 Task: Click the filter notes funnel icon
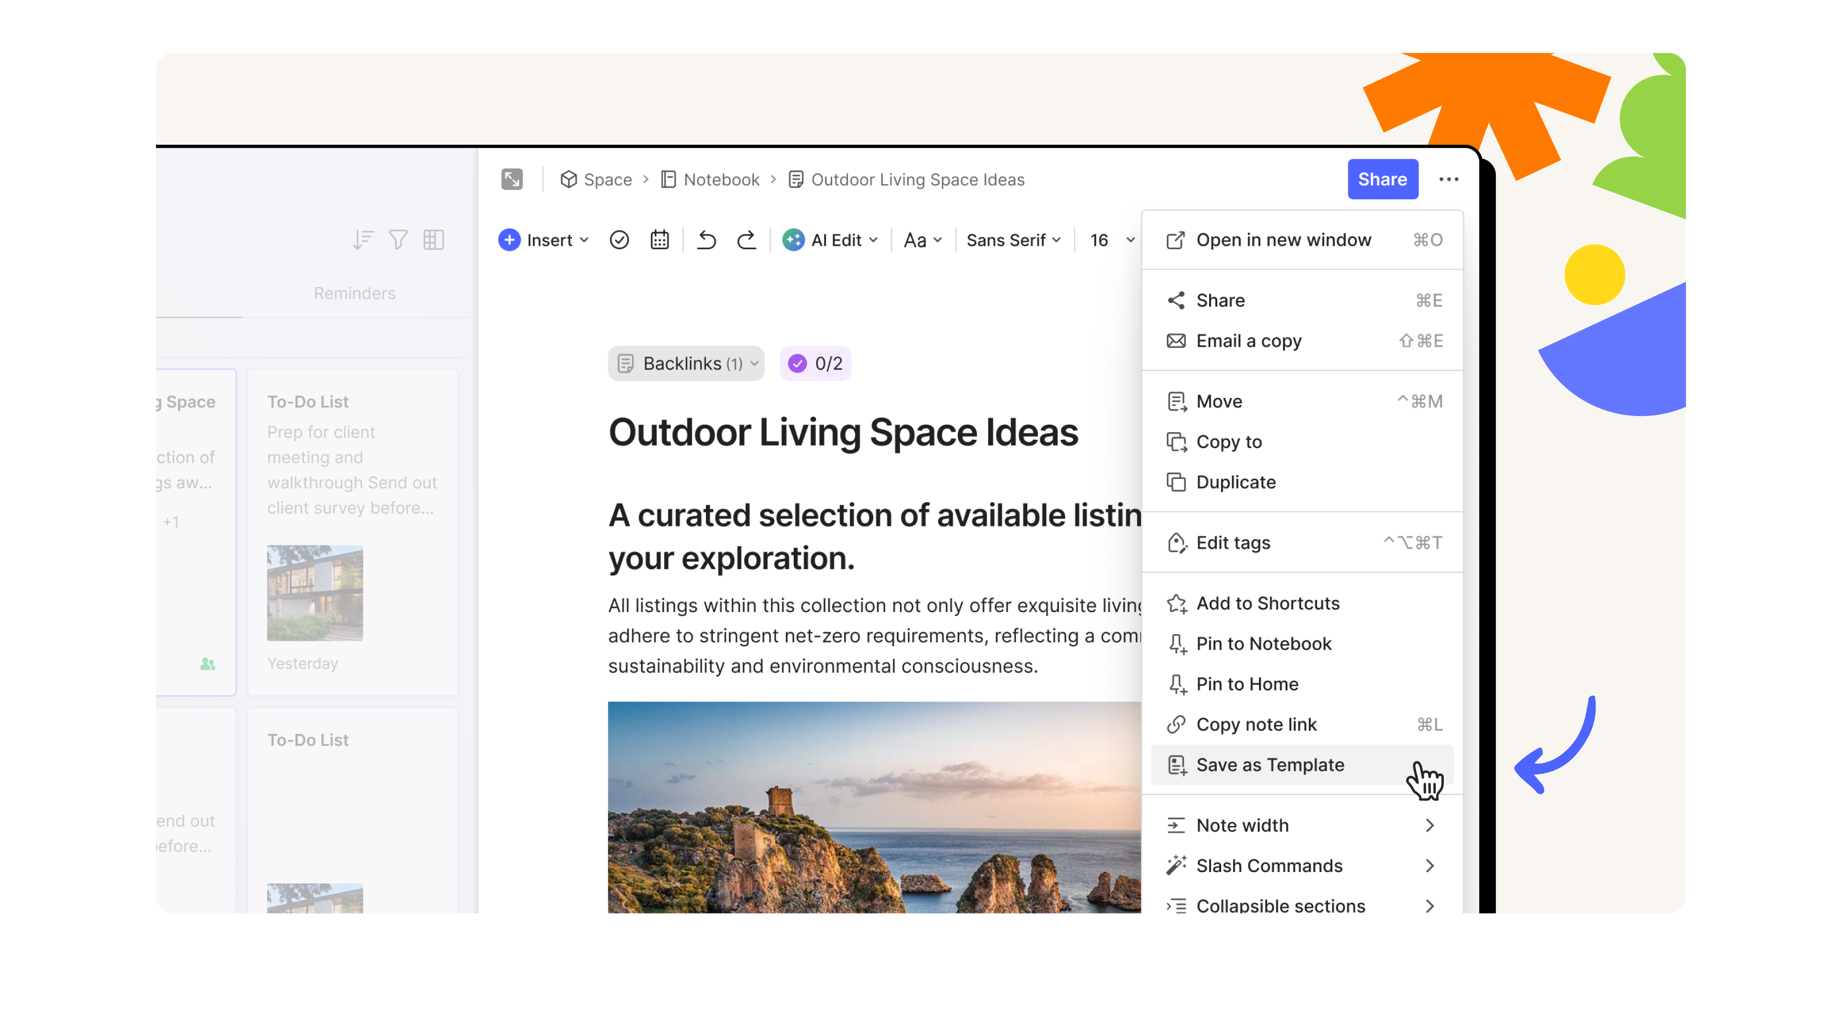click(x=398, y=239)
